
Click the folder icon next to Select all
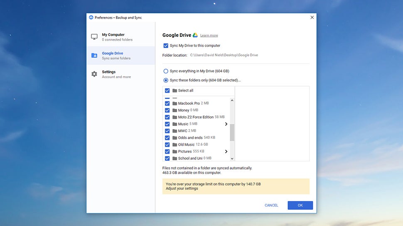[175, 91]
